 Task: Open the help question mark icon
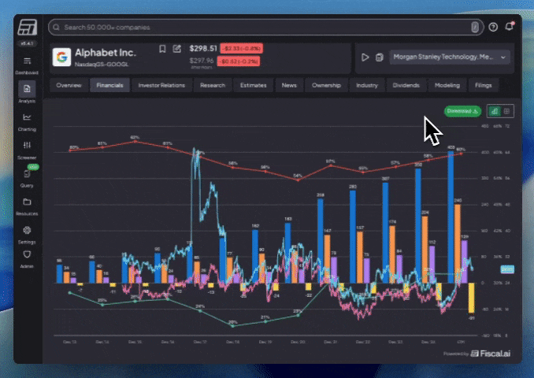pyautogui.click(x=493, y=27)
